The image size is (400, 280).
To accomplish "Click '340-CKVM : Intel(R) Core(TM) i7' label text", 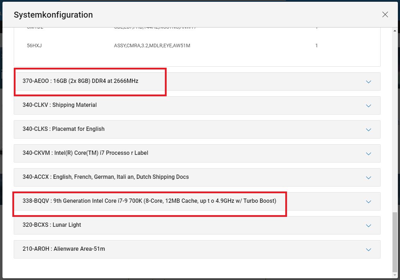I will (x=85, y=153).
